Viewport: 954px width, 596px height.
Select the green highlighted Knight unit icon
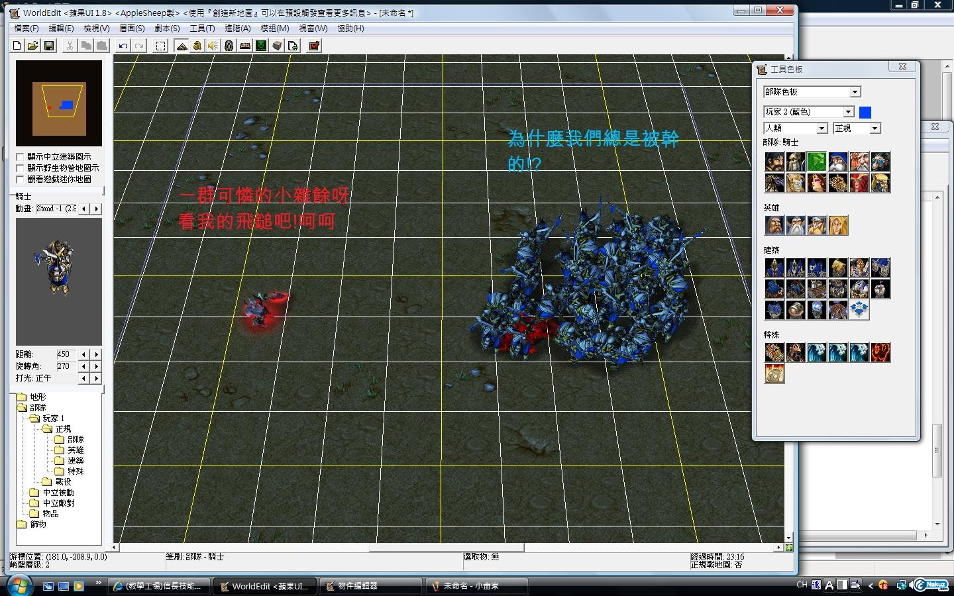[817, 162]
